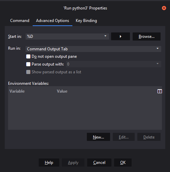Click the Browse... button
Viewport: 170px width, 172px height.
[x=146, y=36]
